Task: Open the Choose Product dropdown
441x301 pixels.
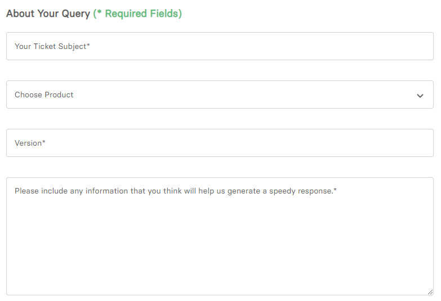Action: click(220, 95)
